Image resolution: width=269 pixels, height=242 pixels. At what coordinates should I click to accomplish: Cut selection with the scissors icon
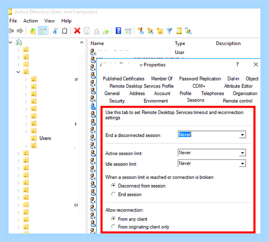[x=55, y=31]
